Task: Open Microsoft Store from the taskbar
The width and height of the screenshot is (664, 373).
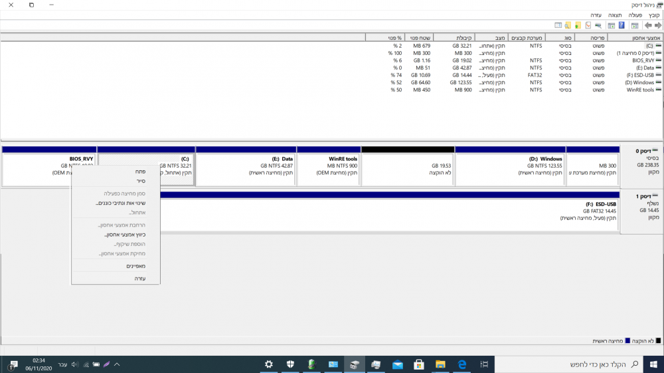Action: [x=419, y=364]
